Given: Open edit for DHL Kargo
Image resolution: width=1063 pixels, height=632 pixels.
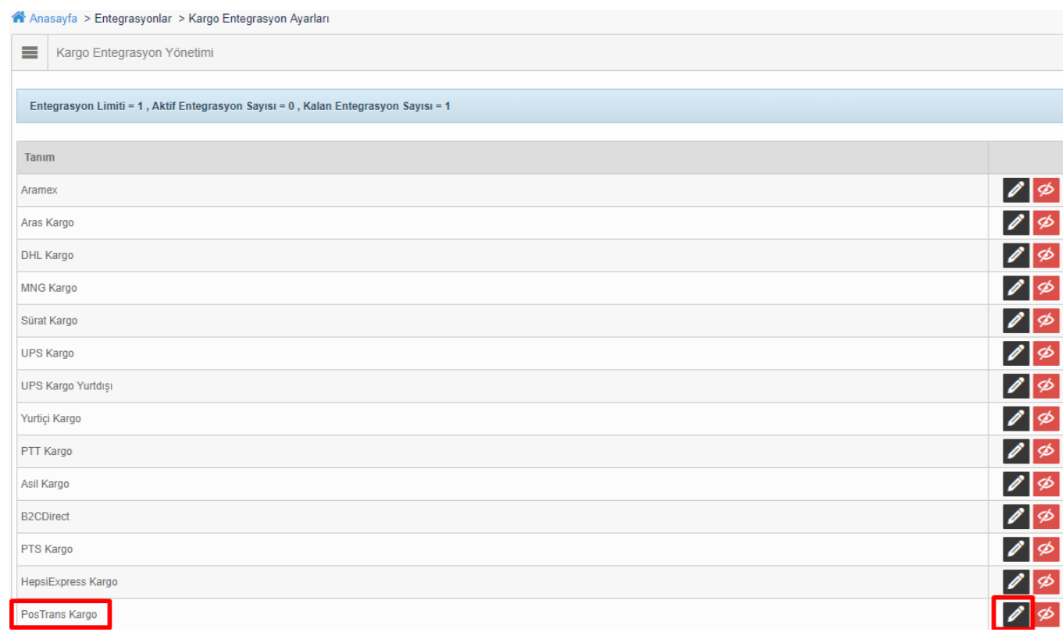Looking at the screenshot, I should [1015, 255].
